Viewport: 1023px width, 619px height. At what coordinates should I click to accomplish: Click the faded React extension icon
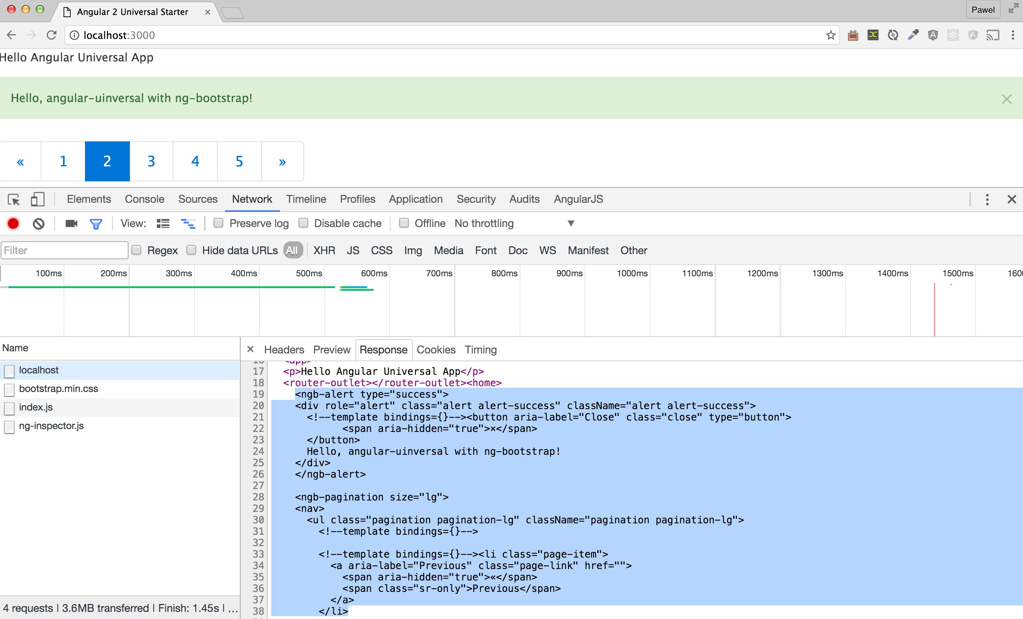[x=953, y=35]
